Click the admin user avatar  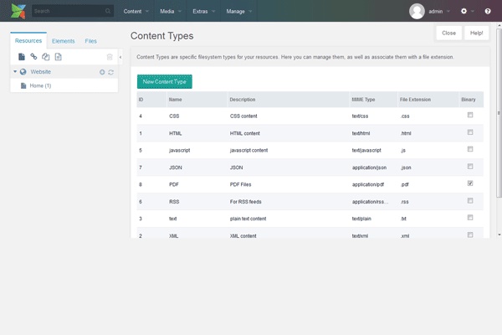click(417, 11)
